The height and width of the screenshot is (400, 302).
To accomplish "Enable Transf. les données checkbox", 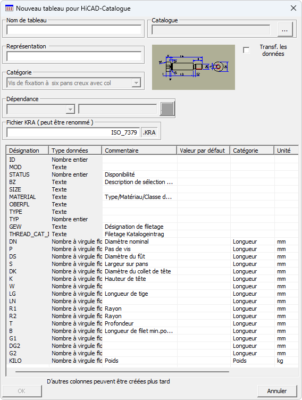I will [x=246, y=50].
